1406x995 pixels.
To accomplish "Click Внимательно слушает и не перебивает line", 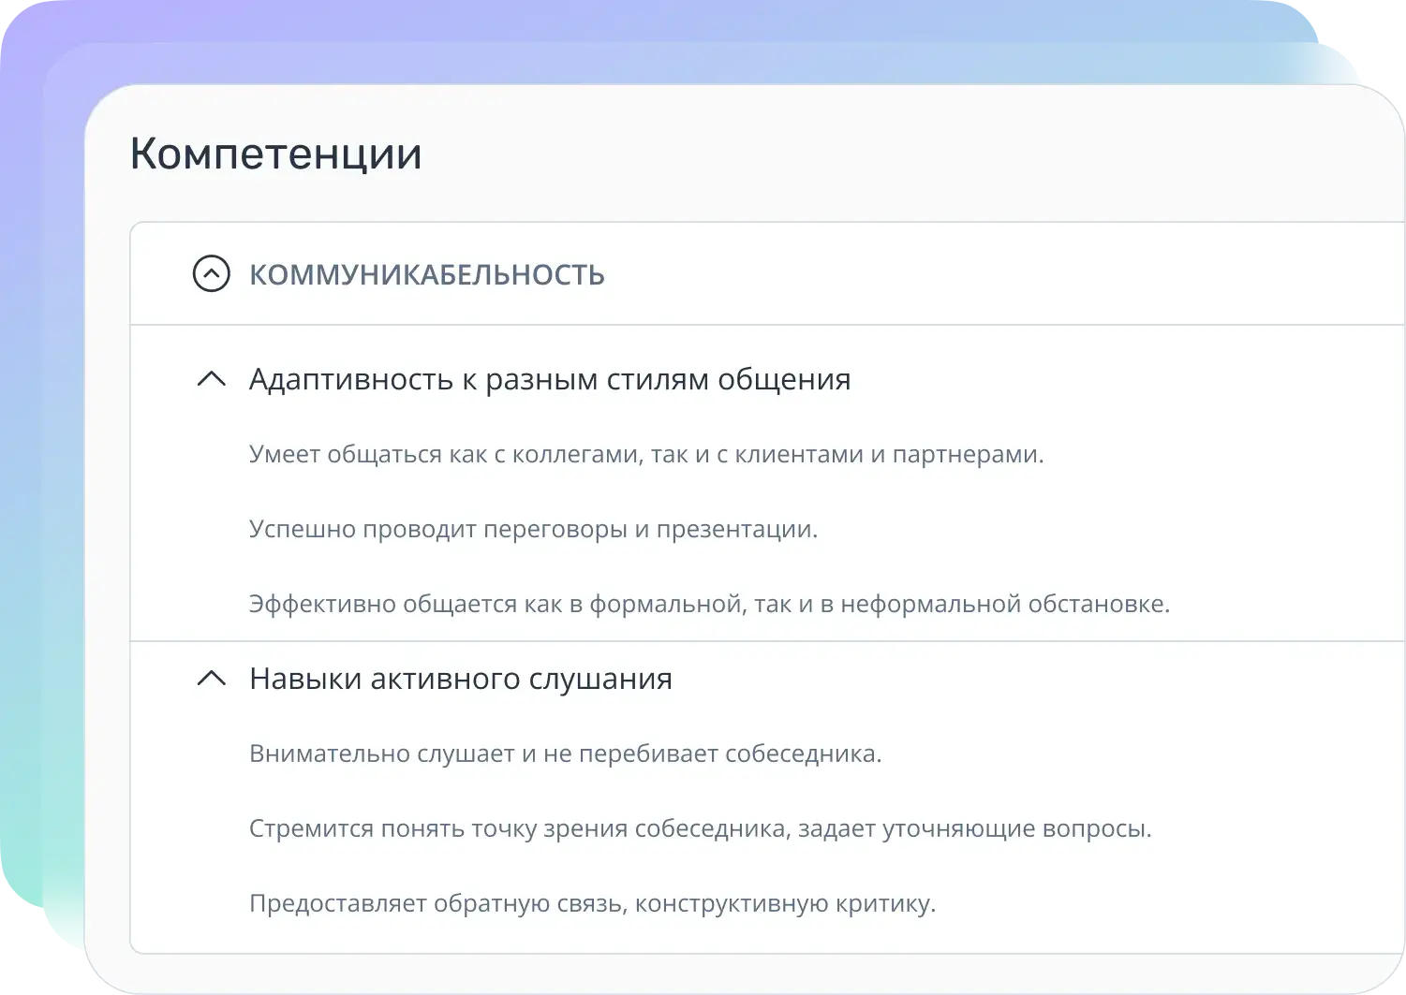I will pyautogui.click(x=566, y=754).
